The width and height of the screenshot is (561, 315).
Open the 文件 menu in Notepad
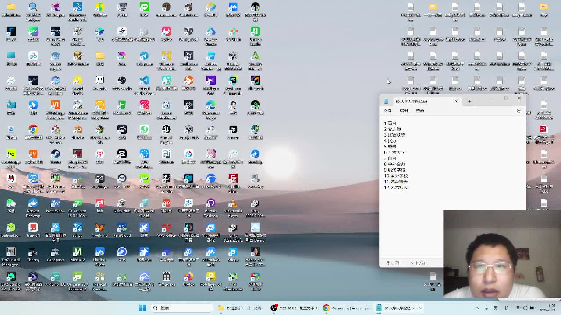pyautogui.click(x=387, y=111)
